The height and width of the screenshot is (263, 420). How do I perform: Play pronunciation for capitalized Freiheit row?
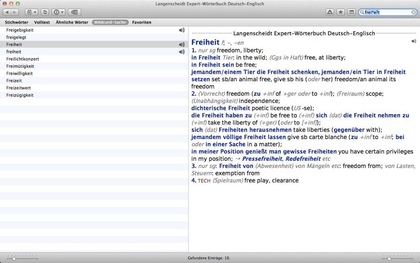pyautogui.click(x=182, y=45)
